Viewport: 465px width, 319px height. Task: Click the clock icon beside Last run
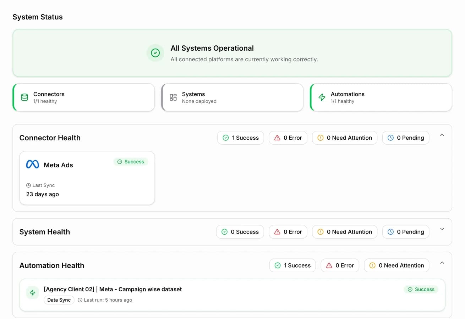click(80, 300)
